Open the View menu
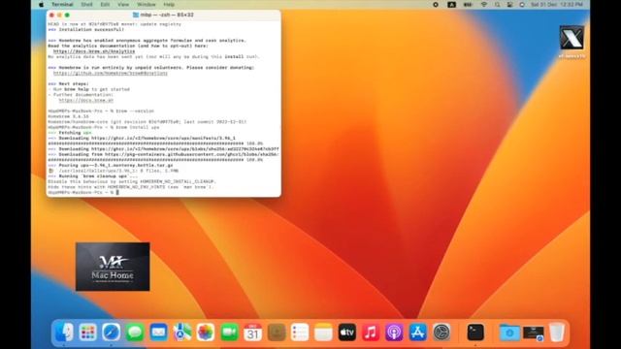621x349 pixels. (x=123, y=4)
